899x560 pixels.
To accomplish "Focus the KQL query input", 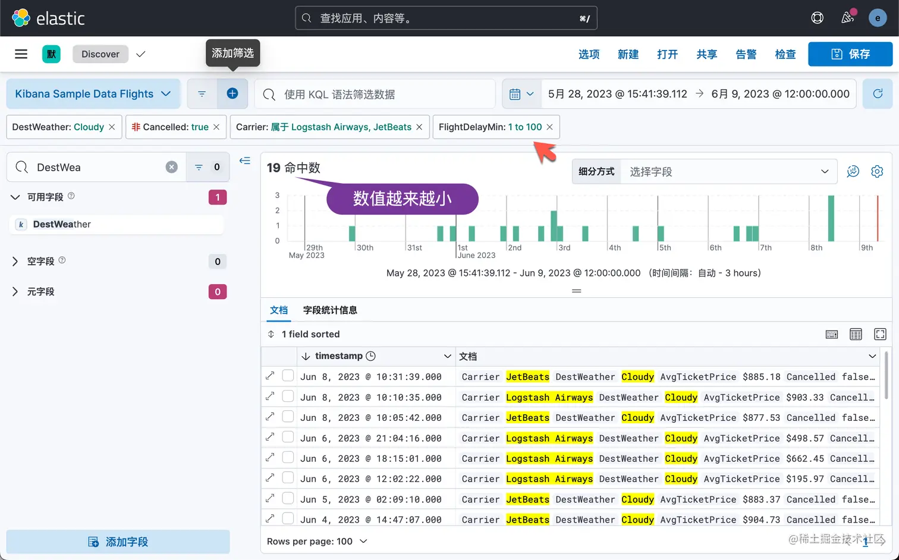I will coord(375,94).
